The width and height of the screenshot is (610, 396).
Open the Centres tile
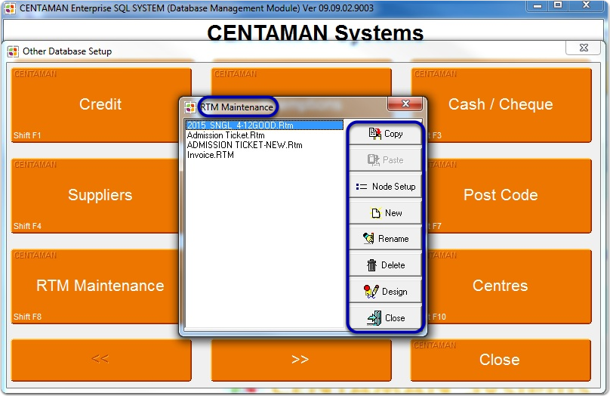(x=501, y=286)
